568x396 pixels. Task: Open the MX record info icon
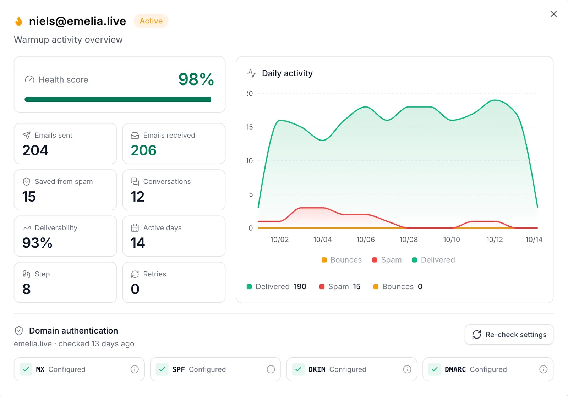click(x=135, y=369)
